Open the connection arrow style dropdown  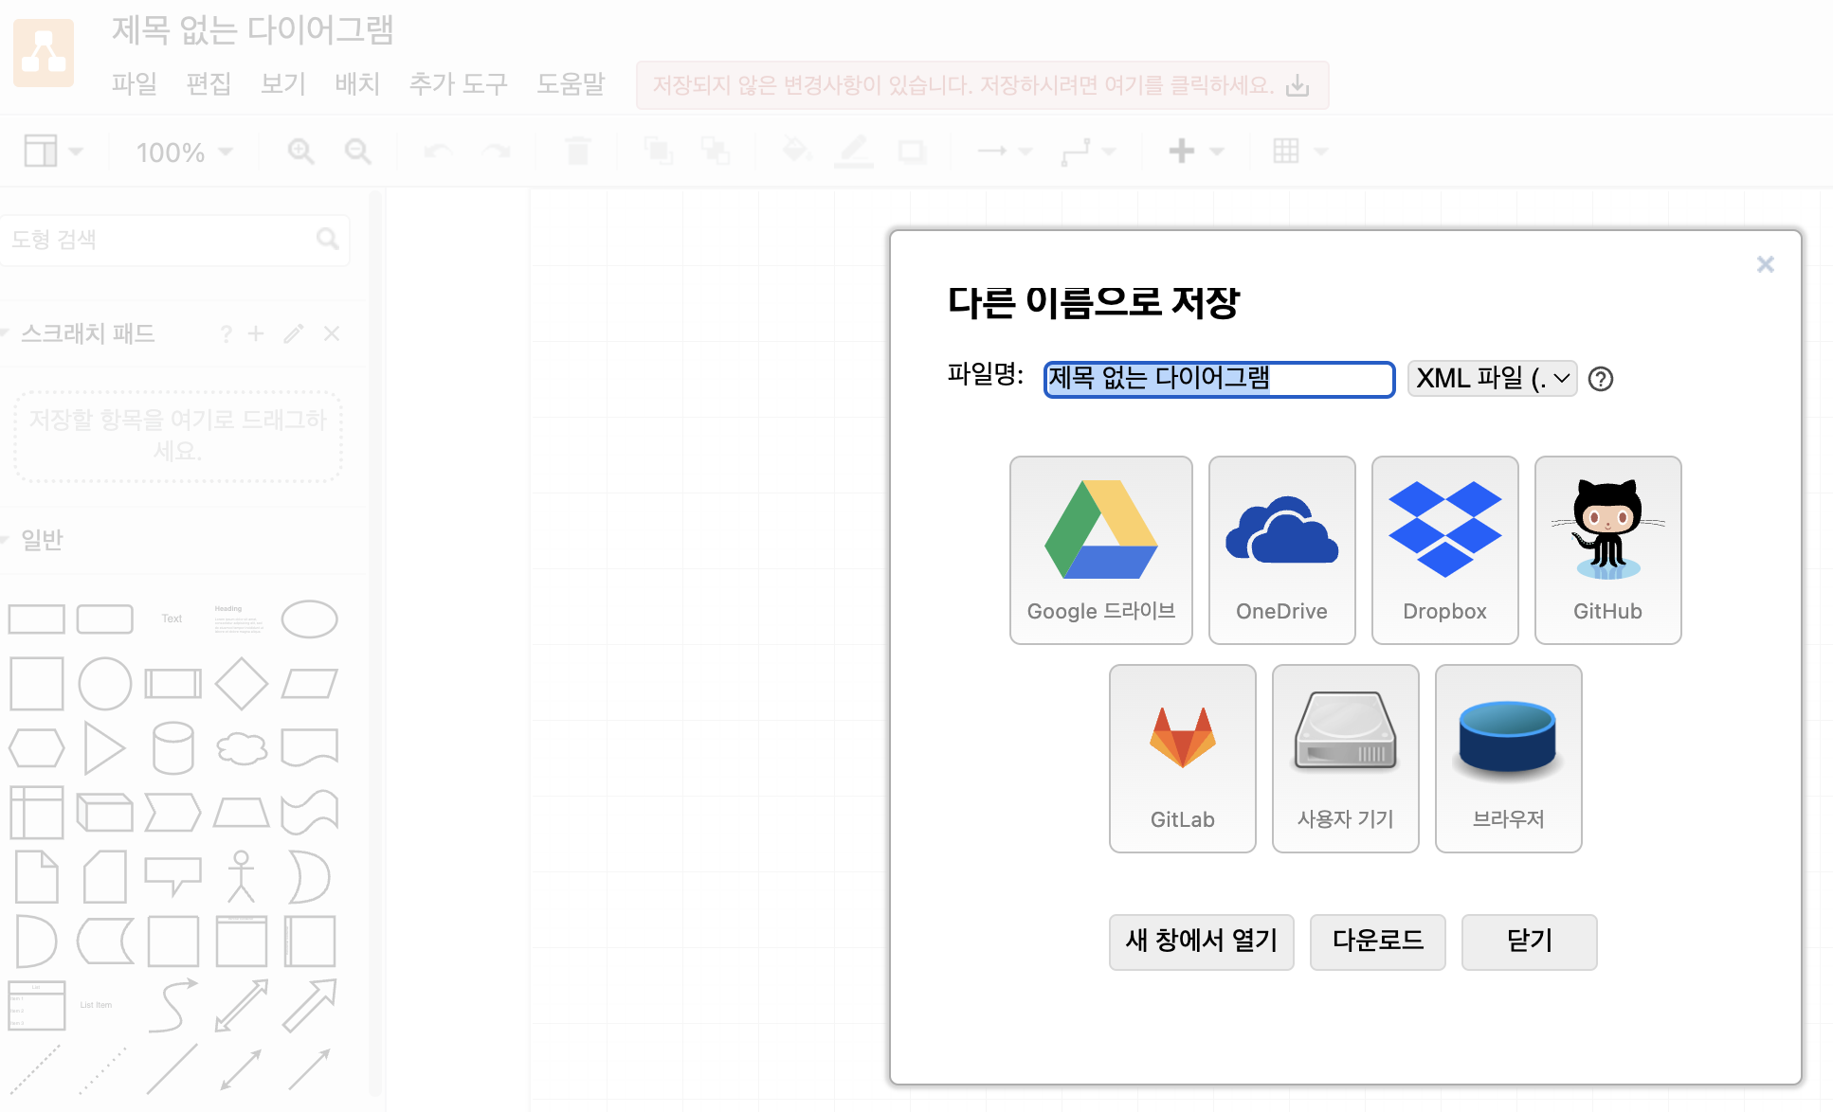(x=1005, y=151)
